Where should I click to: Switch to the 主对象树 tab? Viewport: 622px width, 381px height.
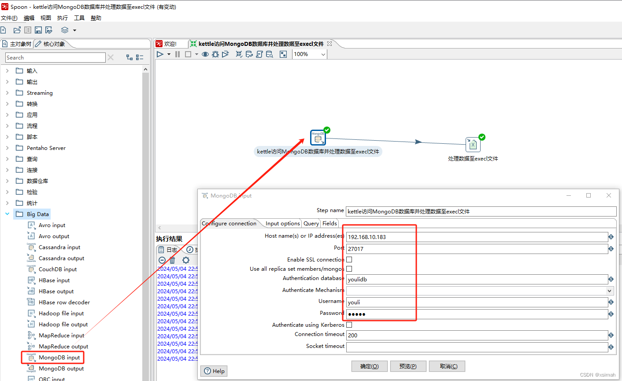[17, 44]
